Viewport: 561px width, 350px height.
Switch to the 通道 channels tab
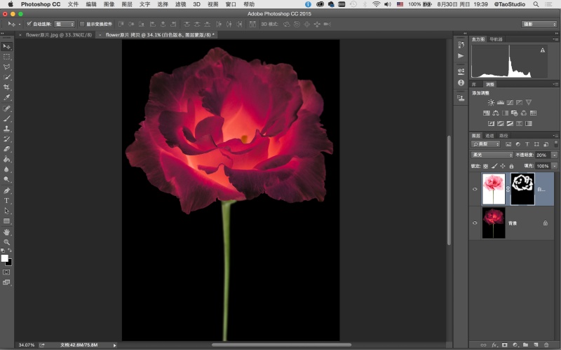click(489, 135)
